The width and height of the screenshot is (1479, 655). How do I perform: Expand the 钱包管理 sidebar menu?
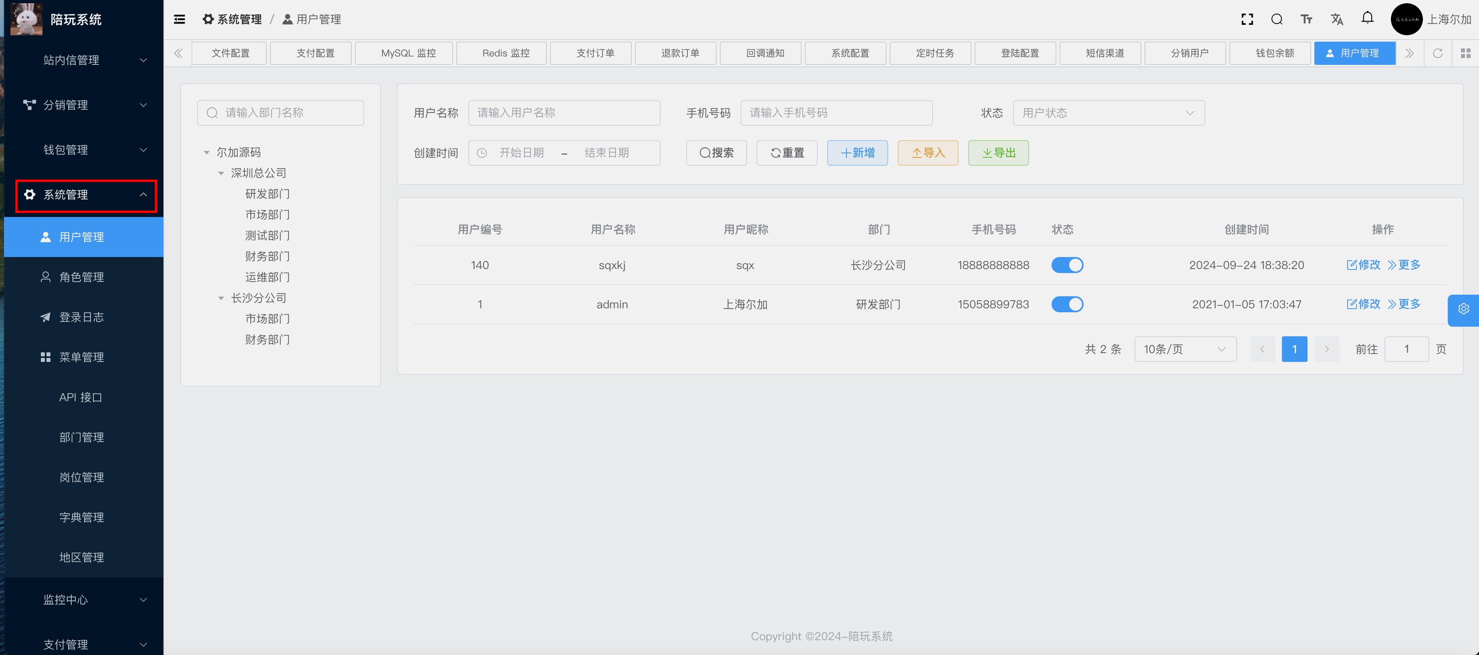[x=84, y=150]
